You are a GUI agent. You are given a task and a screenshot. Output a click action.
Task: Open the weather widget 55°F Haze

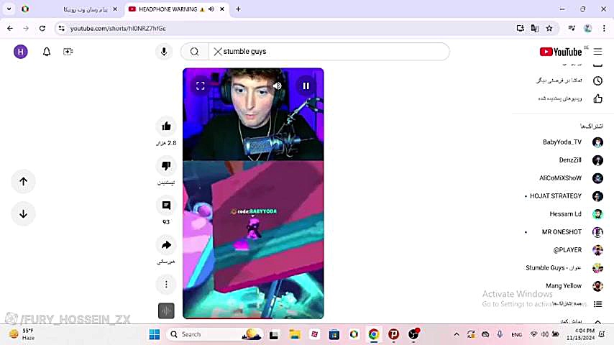(22, 334)
